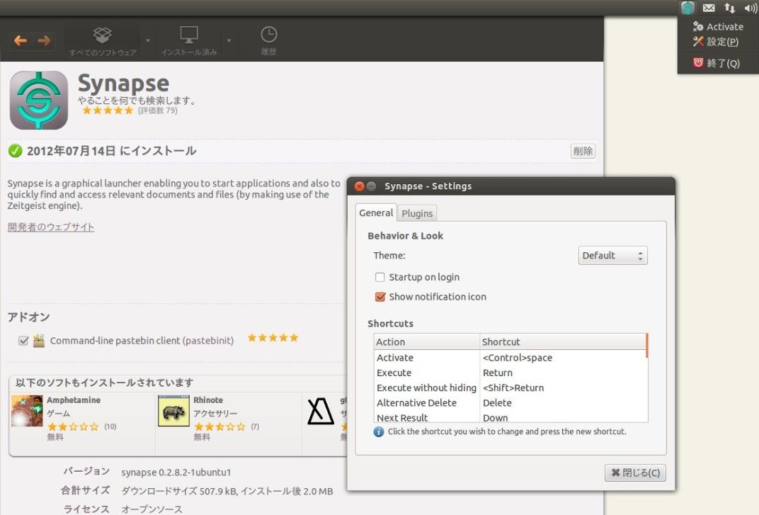Switch to the General tab
Image resolution: width=759 pixels, height=515 pixels.
[x=376, y=213]
